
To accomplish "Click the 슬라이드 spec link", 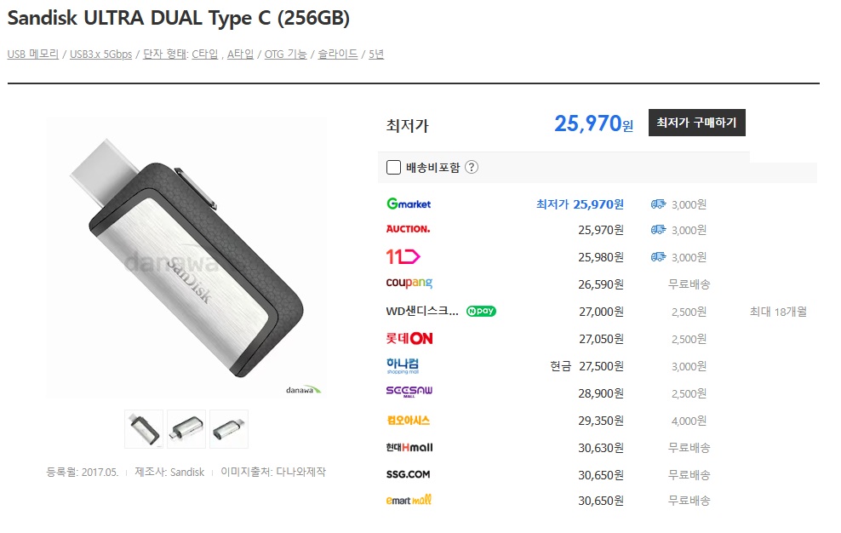I will tap(338, 54).
